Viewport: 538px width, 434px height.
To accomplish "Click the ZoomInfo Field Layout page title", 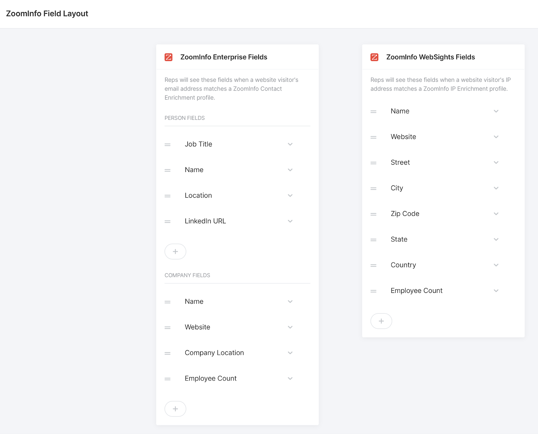I will click(x=47, y=14).
